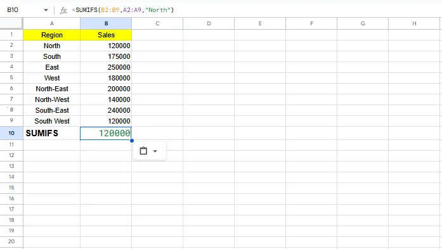Select row 15 header
Screen dimensions: 442x249
tap(11, 188)
